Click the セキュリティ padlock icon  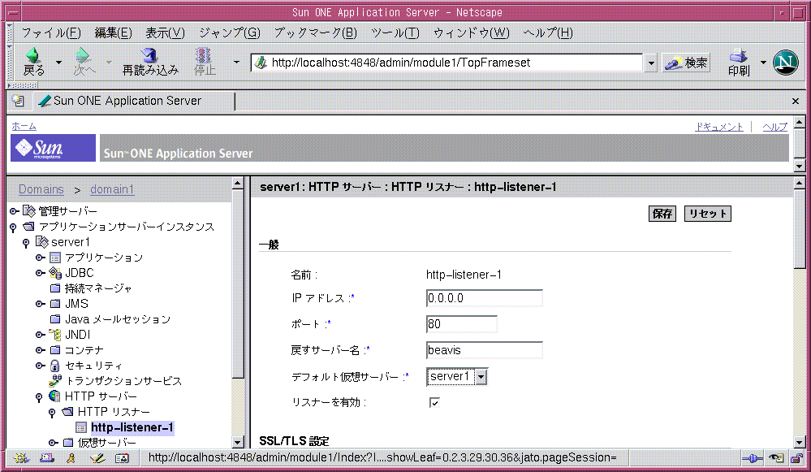point(55,366)
